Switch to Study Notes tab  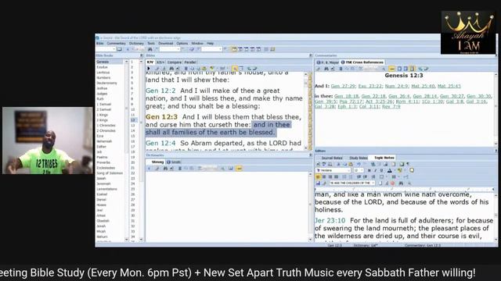(x=359, y=158)
